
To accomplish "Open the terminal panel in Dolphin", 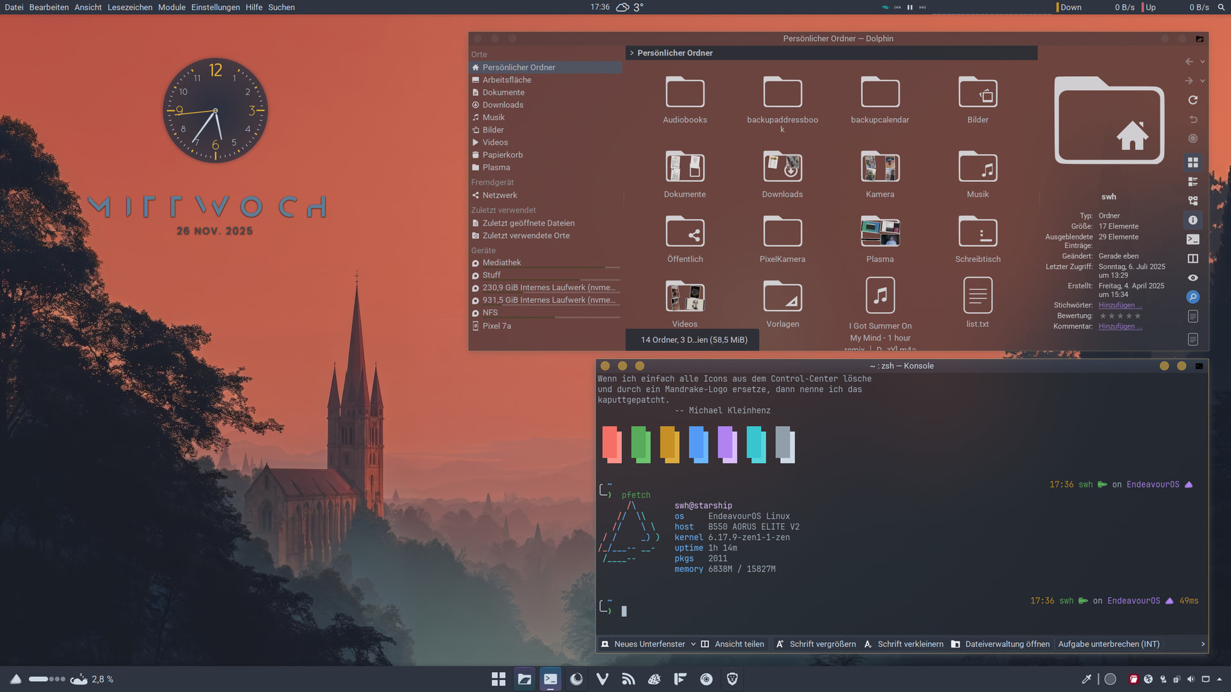I will pyautogui.click(x=1193, y=239).
